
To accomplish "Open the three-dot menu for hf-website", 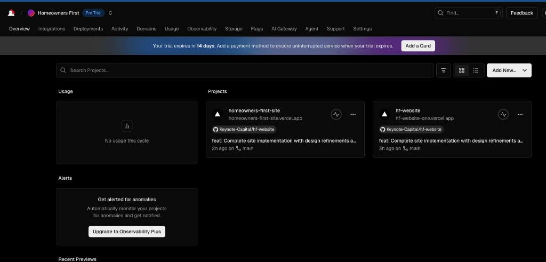I will tap(520, 114).
